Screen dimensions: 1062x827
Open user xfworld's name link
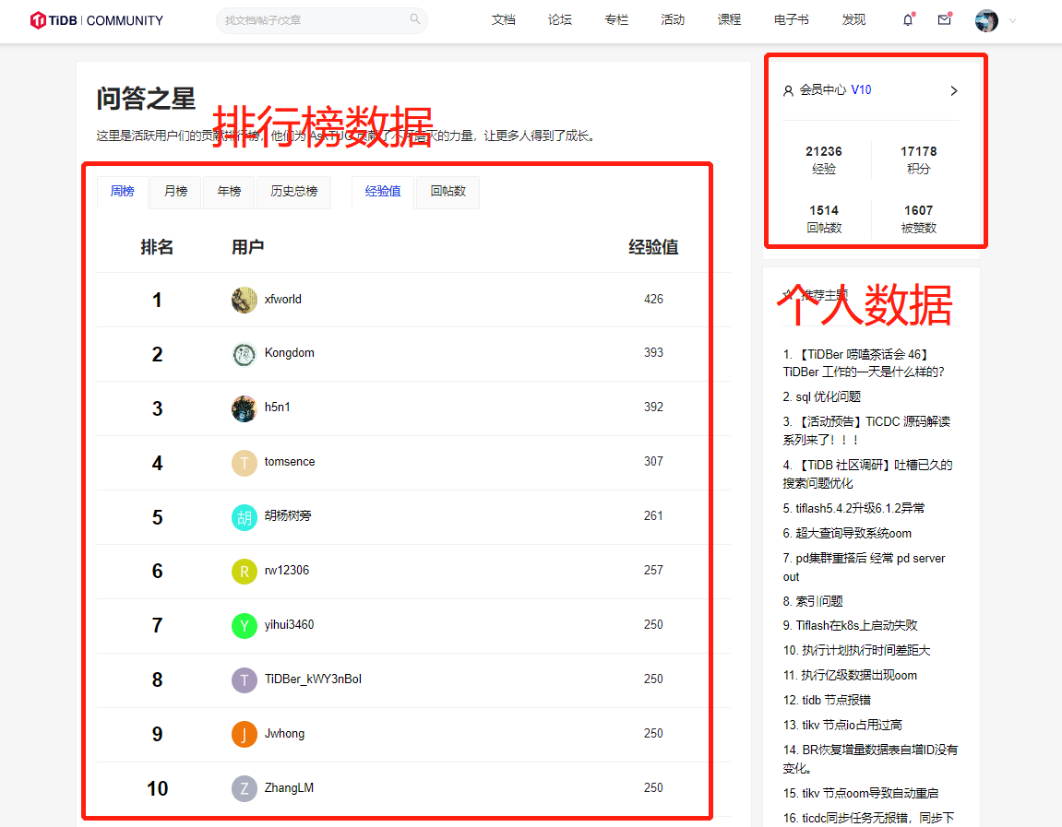282,299
